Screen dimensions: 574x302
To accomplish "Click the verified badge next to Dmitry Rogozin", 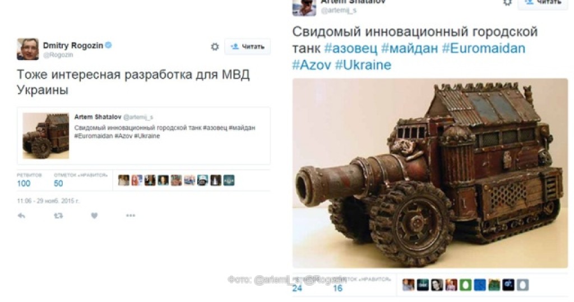I will pos(108,45).
